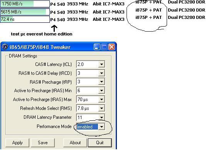Click the 1750 MB/s benchmark bar
206x150 pixels.
point(25,4)
